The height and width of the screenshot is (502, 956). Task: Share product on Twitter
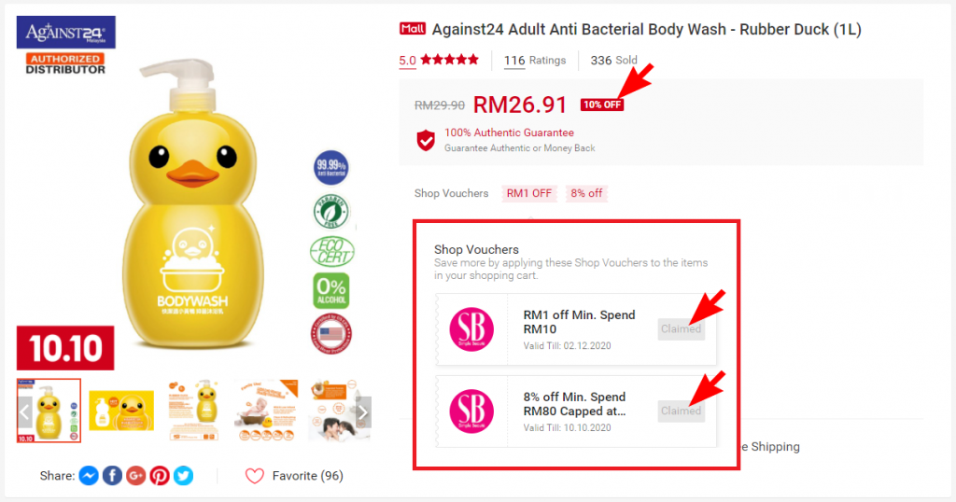[184, 475]
